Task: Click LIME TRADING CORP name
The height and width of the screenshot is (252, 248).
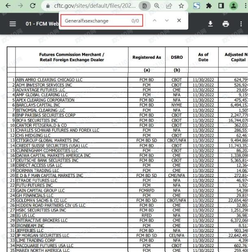Action: (x=36, y=240)
